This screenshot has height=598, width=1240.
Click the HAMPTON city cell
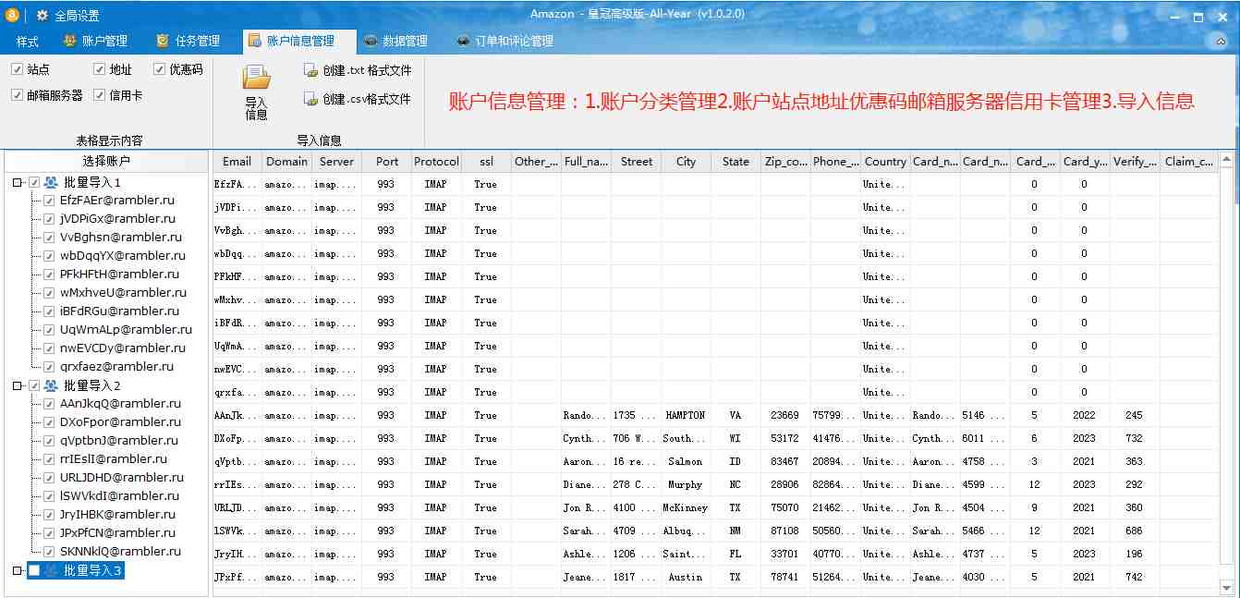686,416
